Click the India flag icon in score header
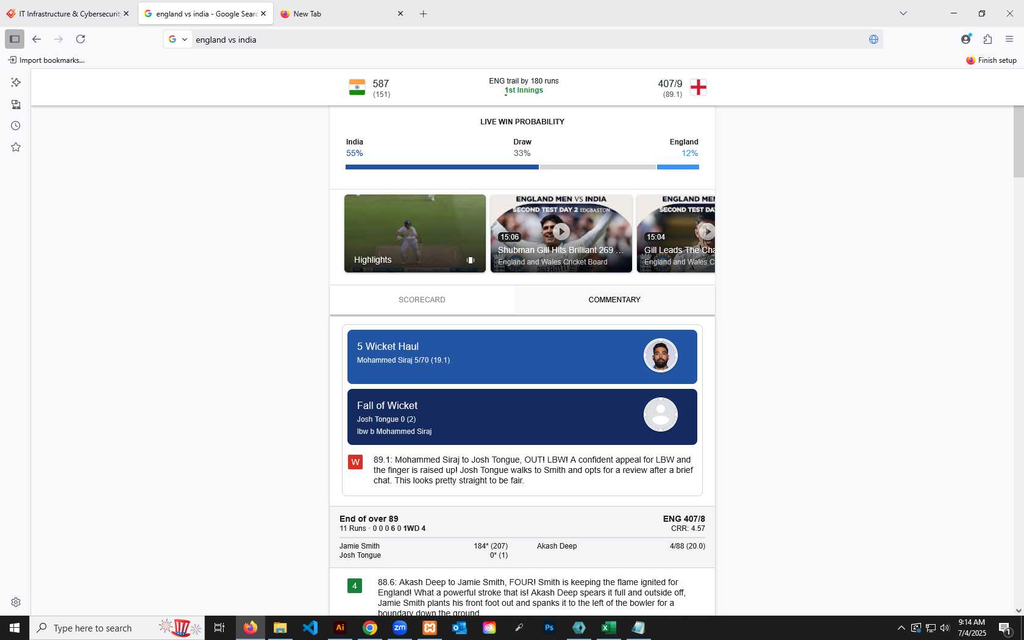Image resolution: width=1024 pixels, height=640 pixels. tap(357, 87)
